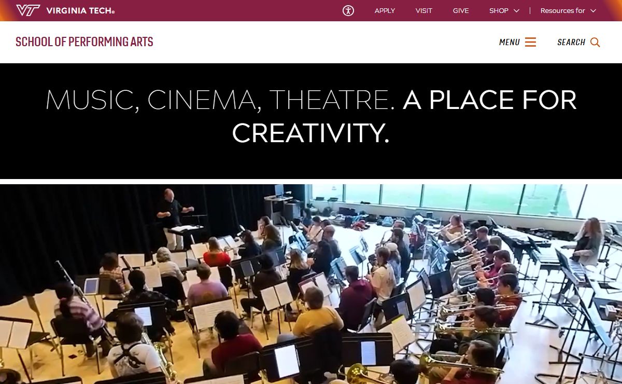Open School of Performing Arts home link
The height and width of the screenshot is (384, 622).
click(x=84, y=42)
